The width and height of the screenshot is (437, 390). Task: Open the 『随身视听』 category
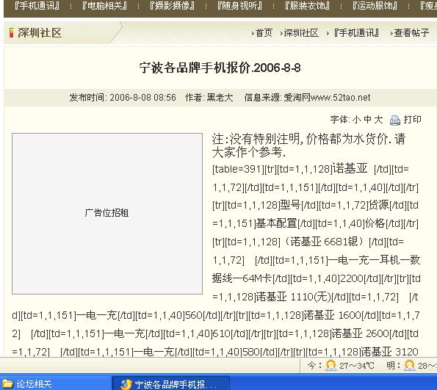[239, 6]
